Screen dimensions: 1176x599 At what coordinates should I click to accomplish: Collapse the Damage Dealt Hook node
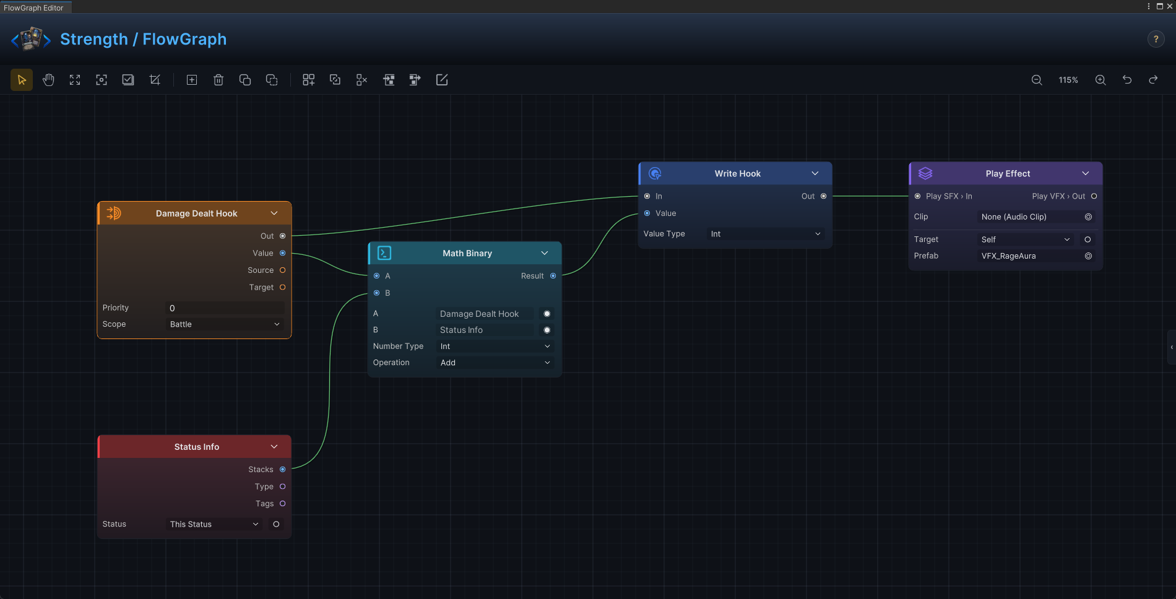pos(274,213)
